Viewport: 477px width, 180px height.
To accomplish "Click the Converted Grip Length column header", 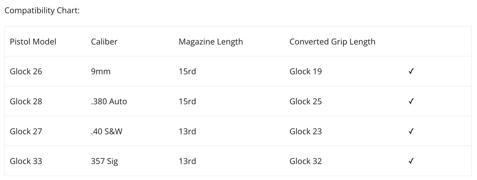I will pos(332,41).
